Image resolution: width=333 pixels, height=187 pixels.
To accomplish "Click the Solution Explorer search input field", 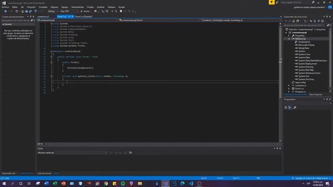I will 305,25.
